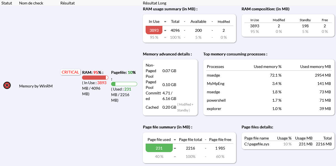336x166 pixels.
Task: Click the Nom de check column header
Action: pyautogui.click(x=31, y=3)
